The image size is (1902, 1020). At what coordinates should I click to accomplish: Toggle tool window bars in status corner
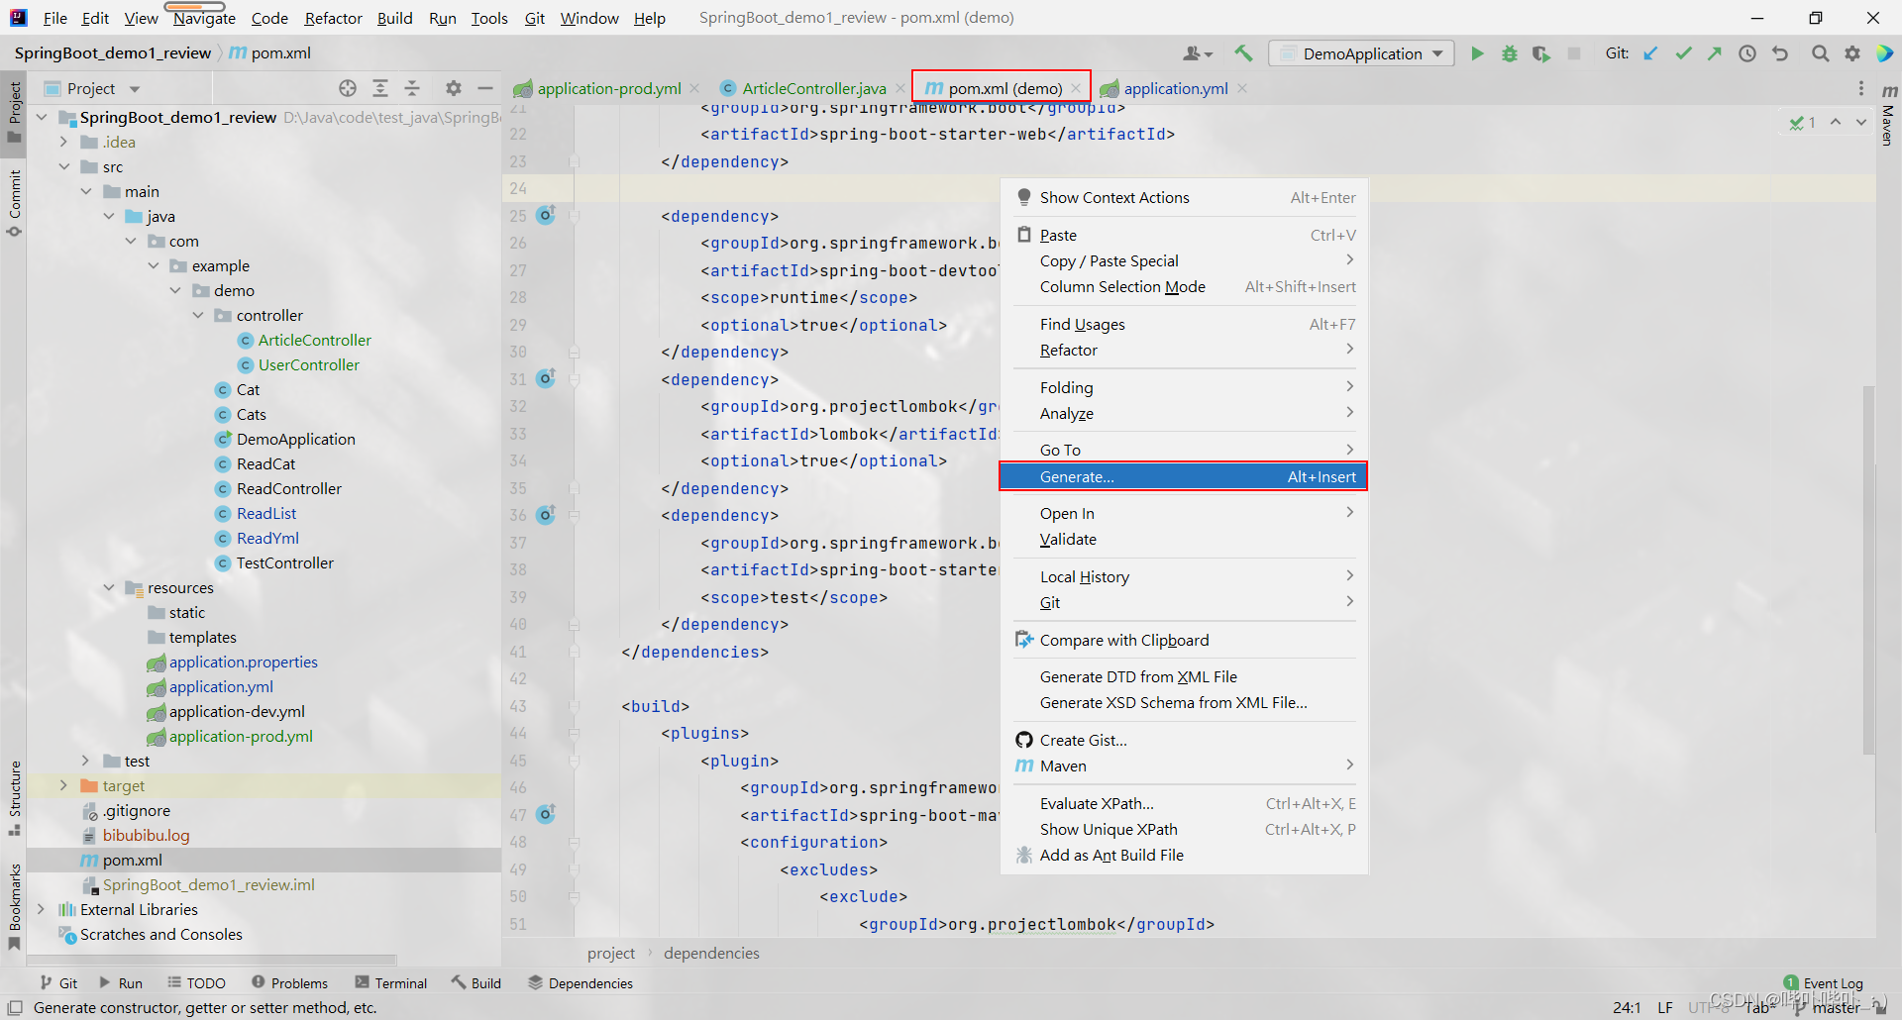click(15, 1007)
